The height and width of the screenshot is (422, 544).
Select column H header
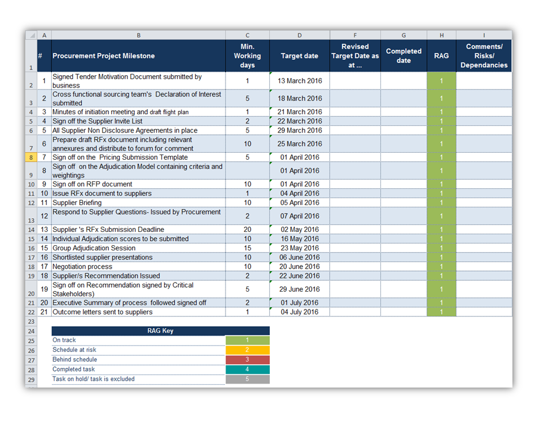coord(441,35)
